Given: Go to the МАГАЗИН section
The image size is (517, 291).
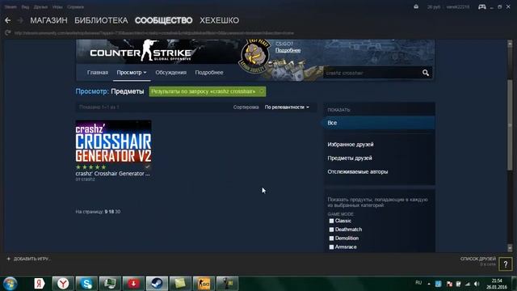Looking at the screenshot, I should pyautogui.click(x=48, y=20).
